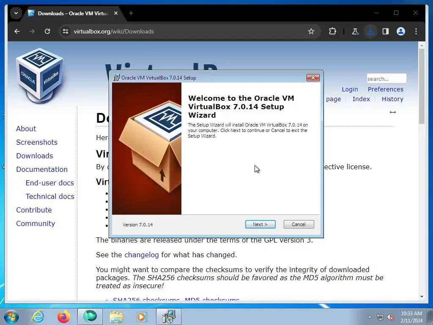Reload the Downloads page
433x325 pixels.
pos(47,31)
